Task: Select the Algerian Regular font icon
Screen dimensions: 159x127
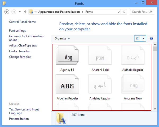Action: pyautogui.click(x=67, y=84)
